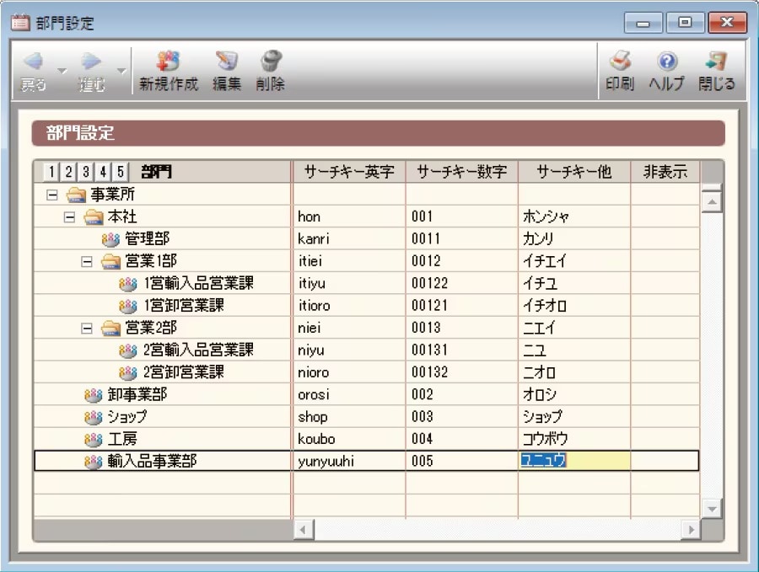Click the 印刷 printer icon

tap(620, 61)
